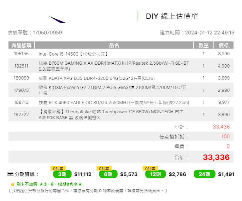Click barcode 192722
The image size is (242, 201).
(21, 115)
